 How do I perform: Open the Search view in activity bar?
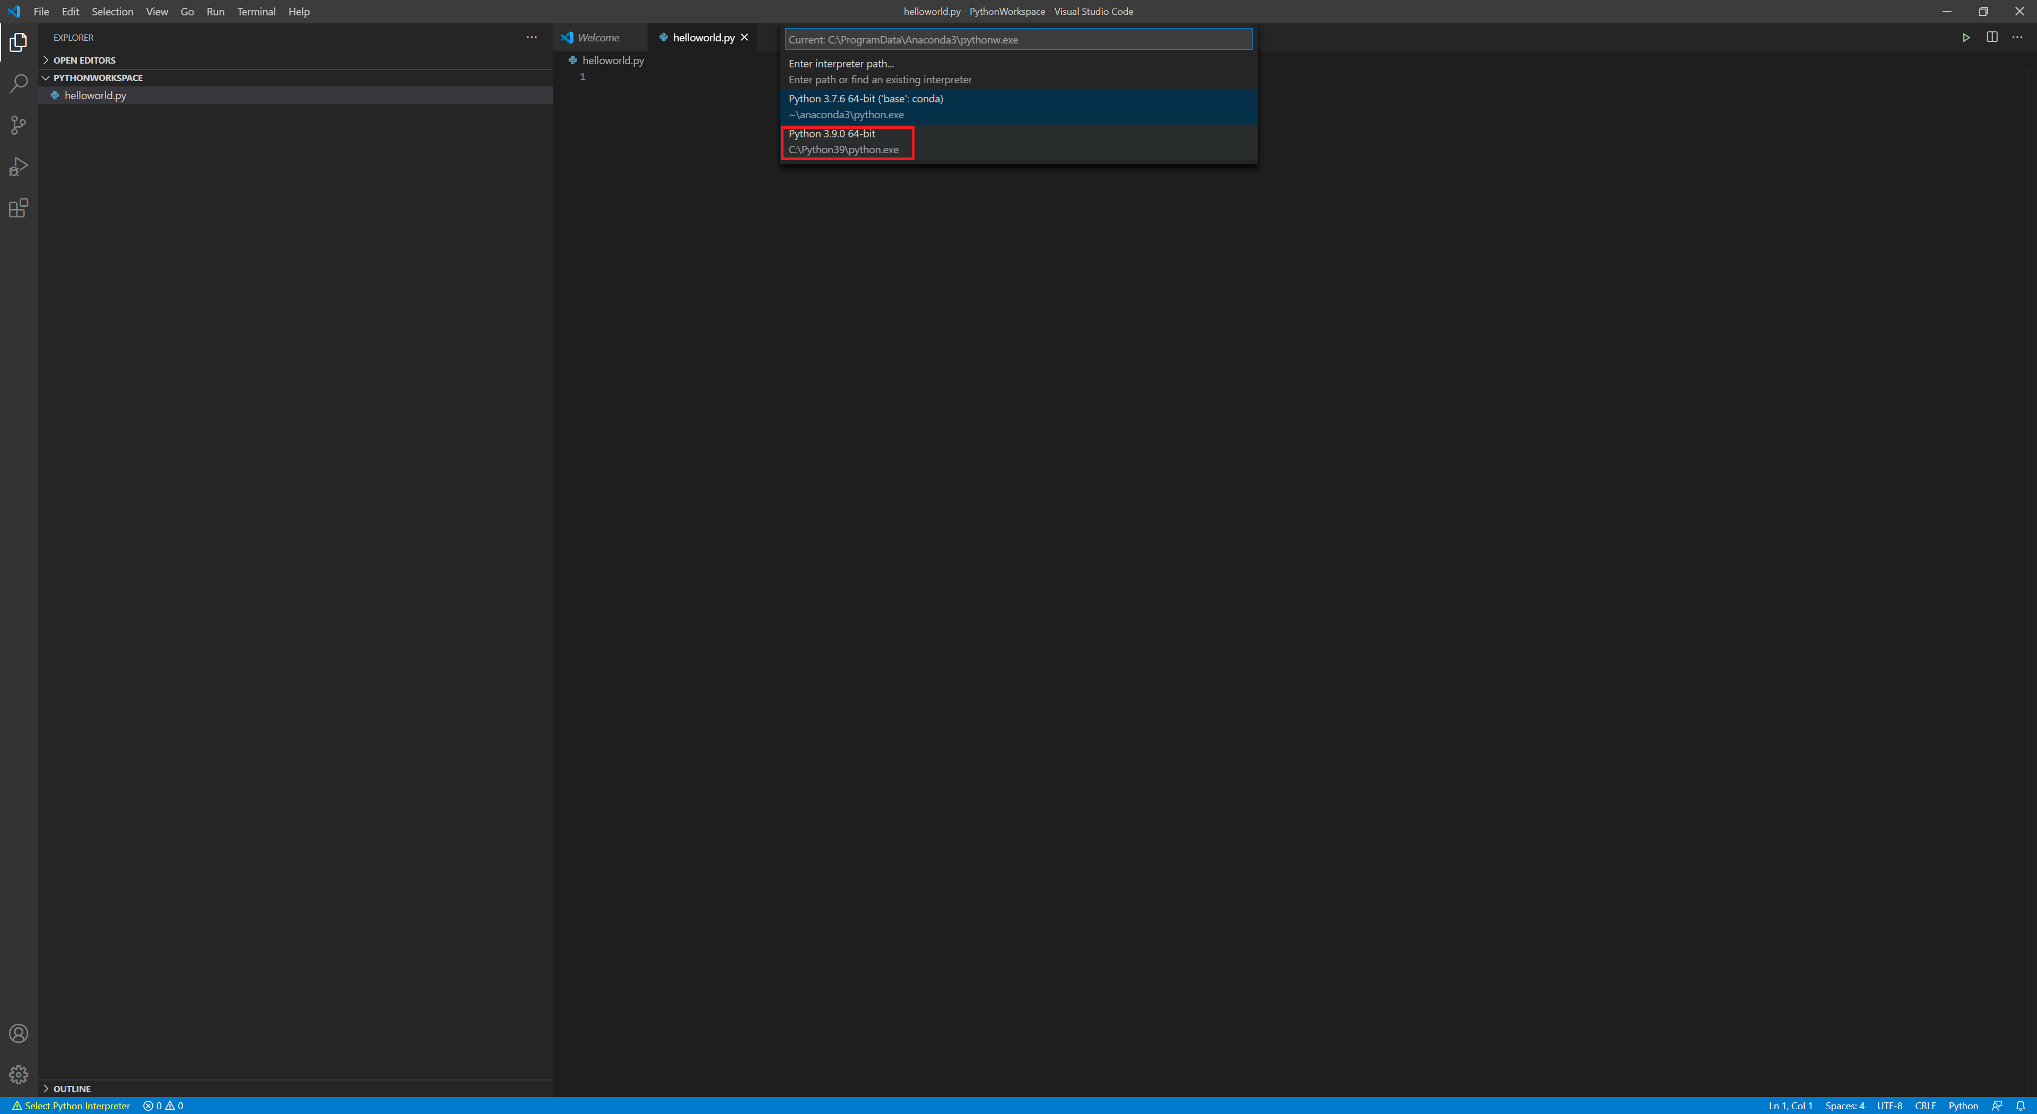coord(18,83)
